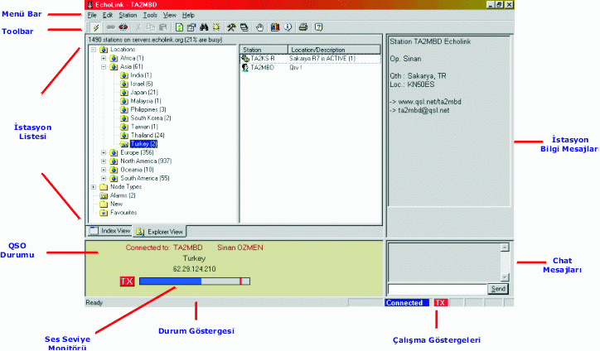Expand the Africa (1) node
Image resolution: width=600 pixels, height=351 pixels.
click(x=104, y=58)
